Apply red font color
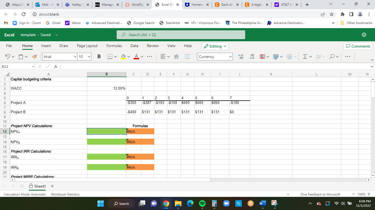 pos(137,57)
